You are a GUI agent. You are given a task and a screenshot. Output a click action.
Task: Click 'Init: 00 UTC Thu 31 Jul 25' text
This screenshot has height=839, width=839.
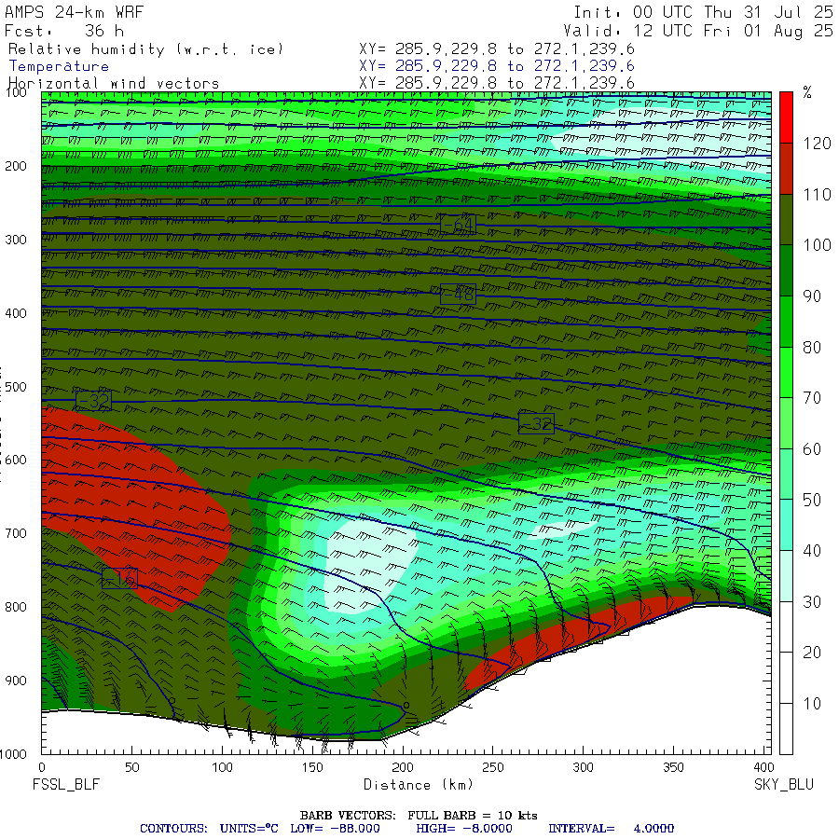(x=703, y=12)
